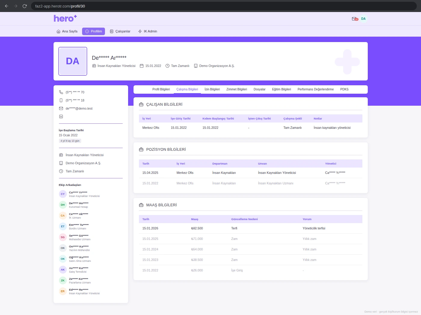Select the Çalışma Bilgileri tab
This screenshot has width=421, height=315.
[187, 89]
